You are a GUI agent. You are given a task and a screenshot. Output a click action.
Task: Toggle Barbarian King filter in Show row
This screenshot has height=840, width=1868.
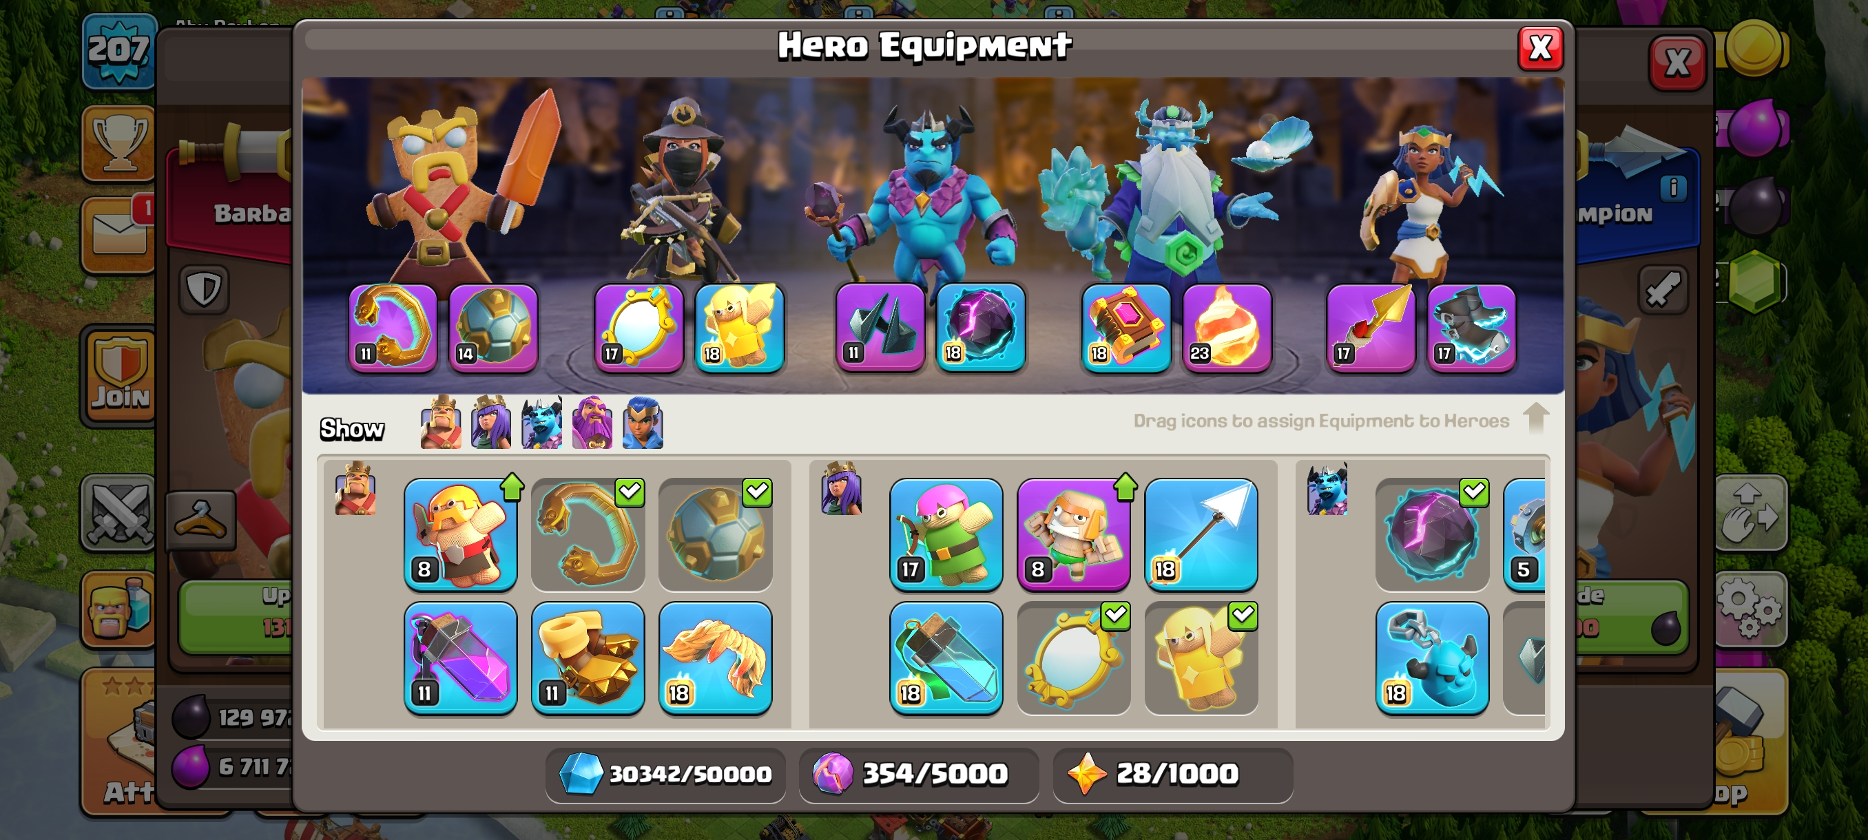coord(441,422)
